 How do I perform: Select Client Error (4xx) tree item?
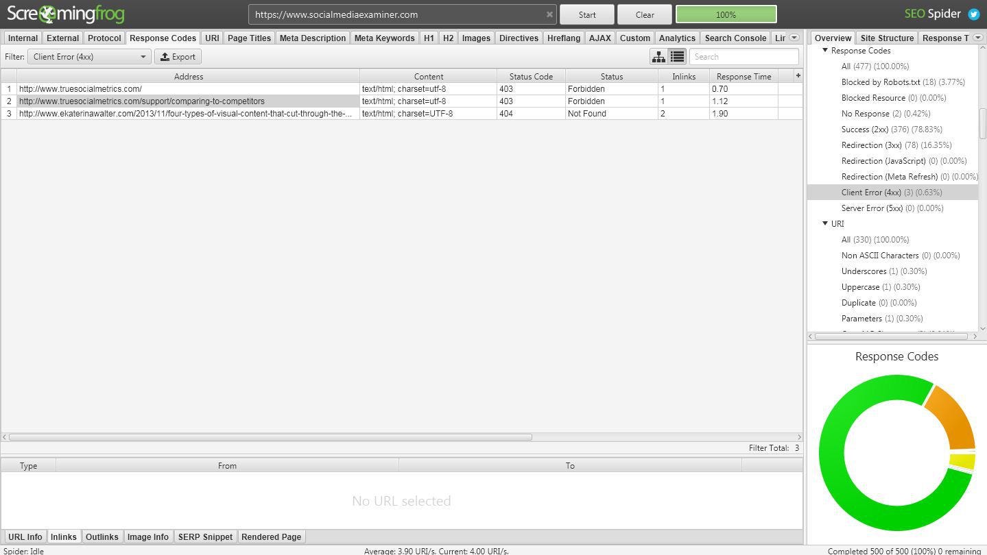click(x=892, y=193)
